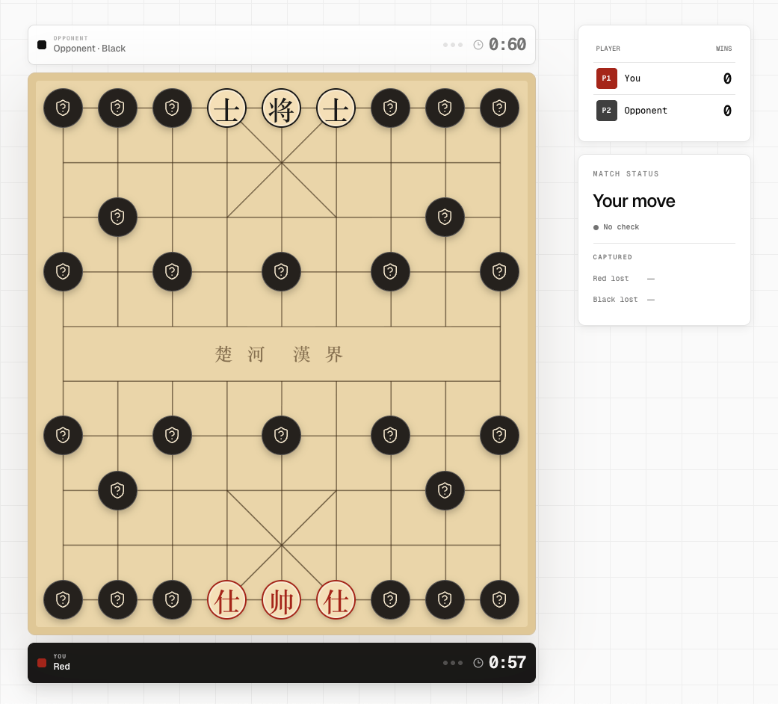Select the hidden piece in bottom-left corner
Viewport: 778px width, 704px height.
pyautogui.click(x=63, y=600)
